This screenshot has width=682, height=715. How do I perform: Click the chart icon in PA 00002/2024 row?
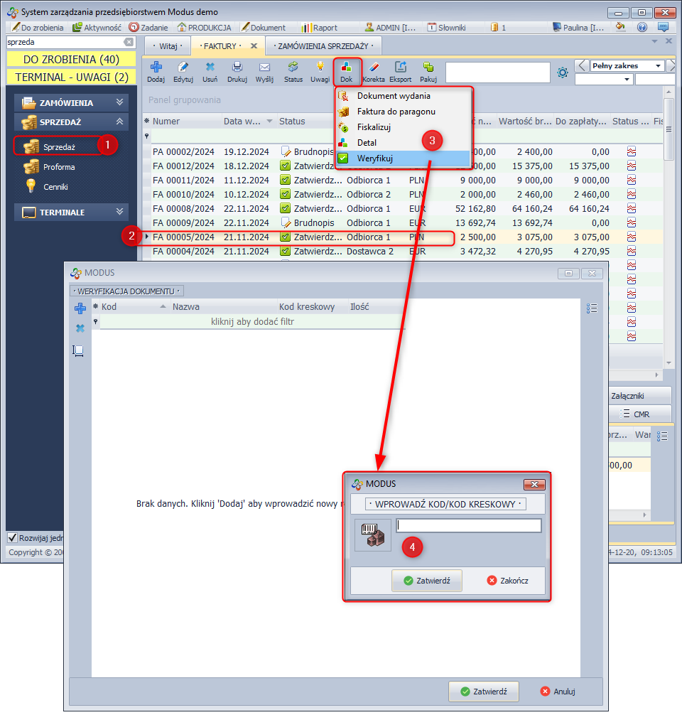pyautogui.click(x=632, y=151)
